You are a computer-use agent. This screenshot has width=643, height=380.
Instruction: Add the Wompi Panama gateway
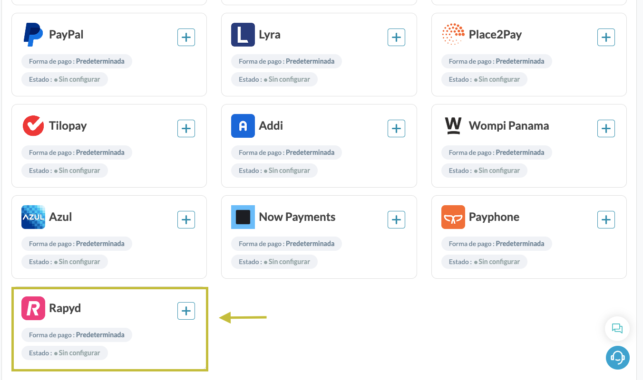(x=606, y=128)
